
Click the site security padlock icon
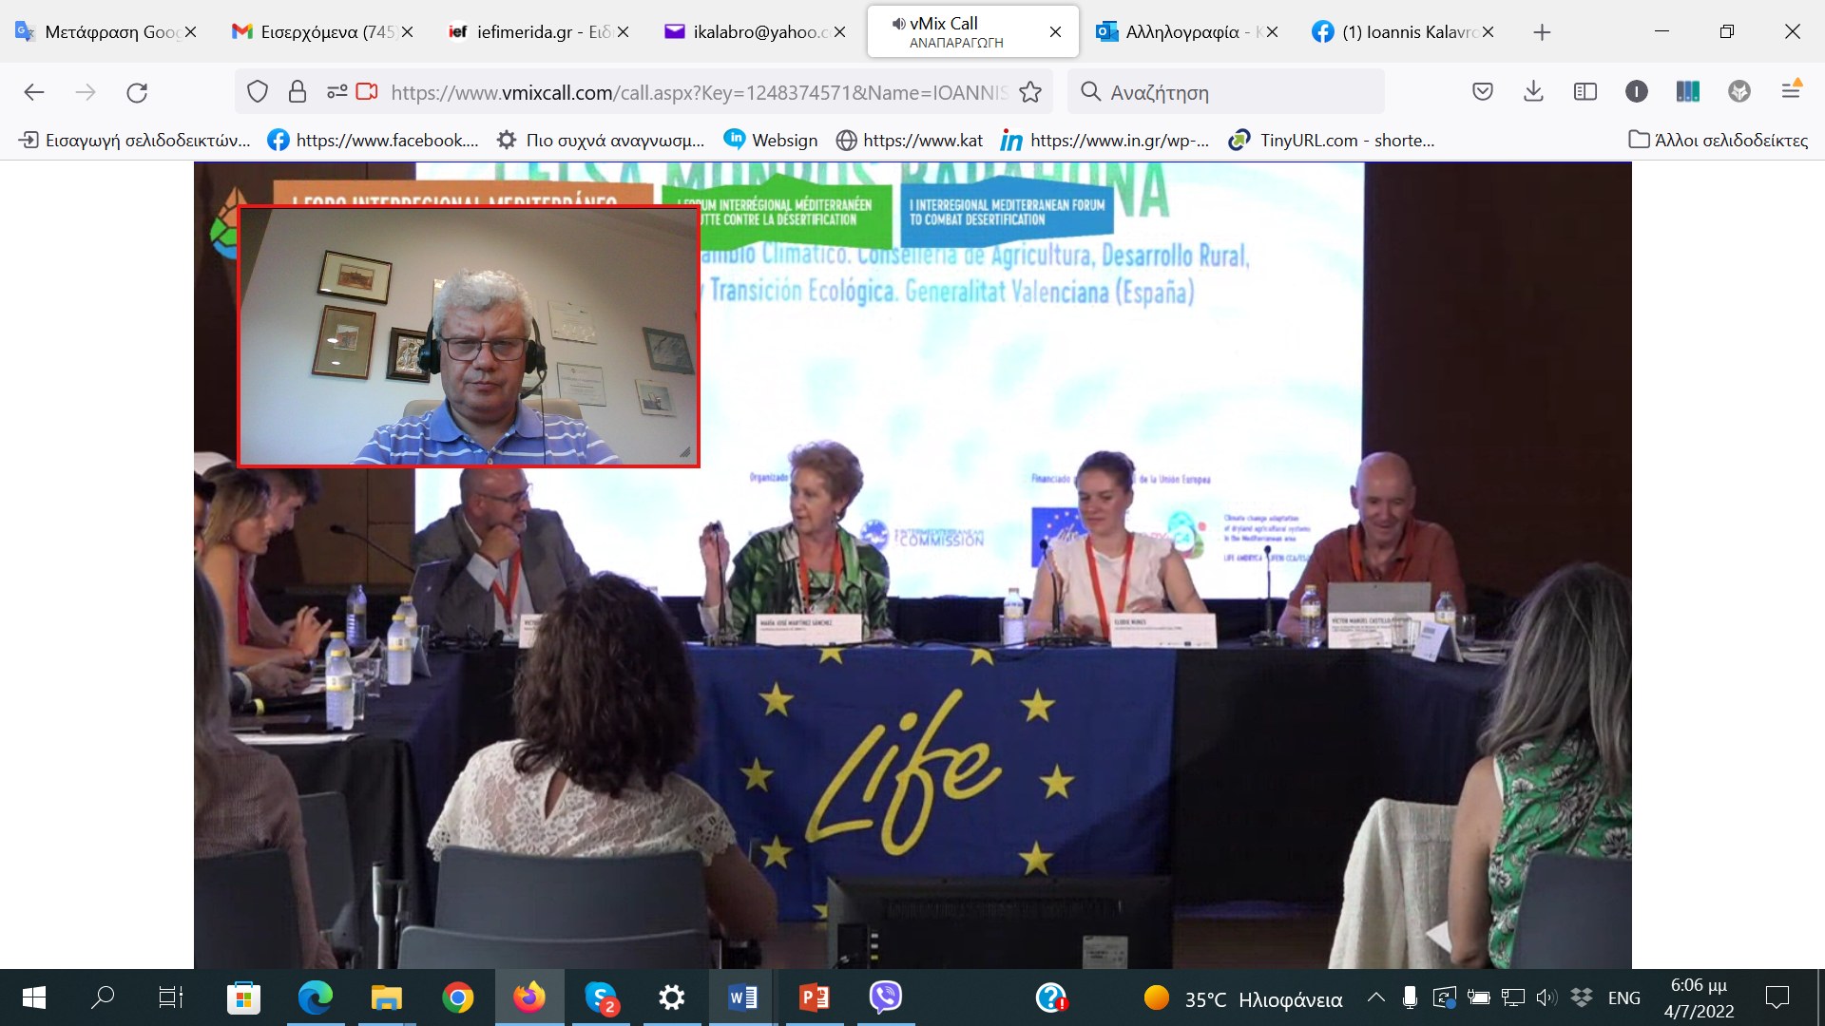point(298,92)
